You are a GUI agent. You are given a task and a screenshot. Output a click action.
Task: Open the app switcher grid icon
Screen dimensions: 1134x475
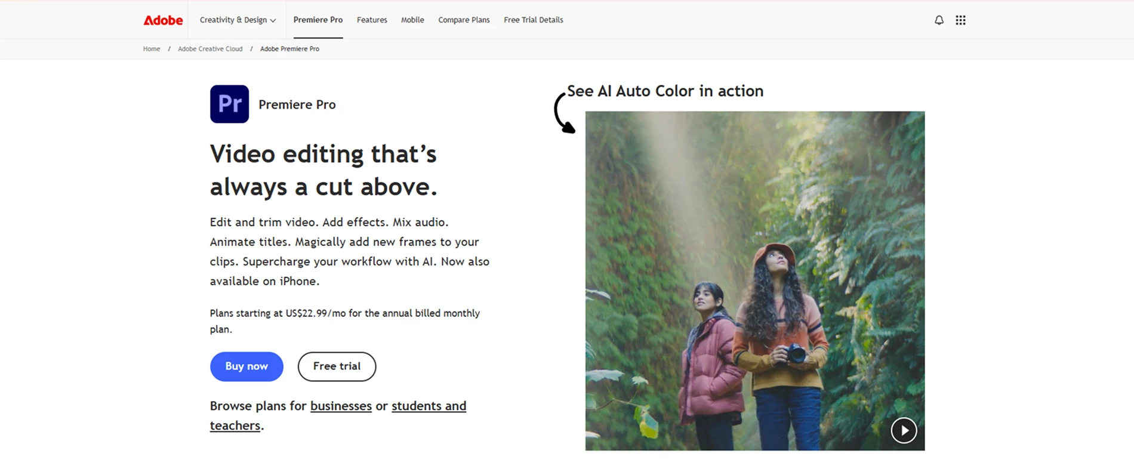960,20
